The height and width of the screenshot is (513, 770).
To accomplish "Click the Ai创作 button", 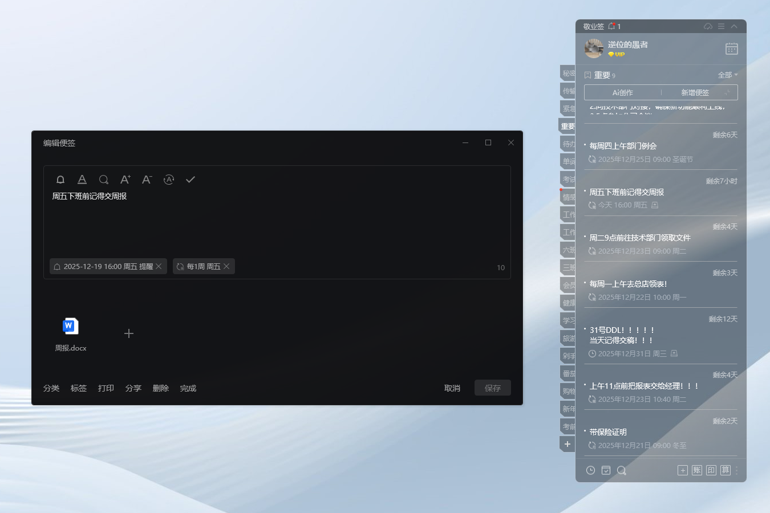I will (623, 92).
